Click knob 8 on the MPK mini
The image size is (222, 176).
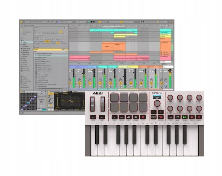click(x=199, y=109)
